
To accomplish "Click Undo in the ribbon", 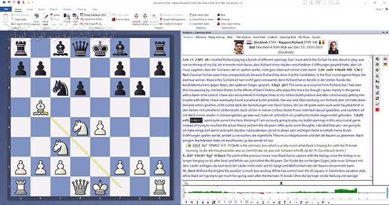I will [x=55, y=15].
